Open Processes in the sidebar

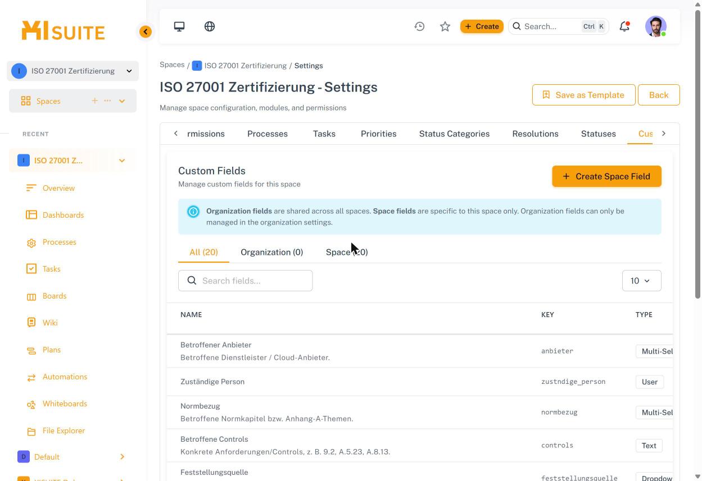(x=59, y=242)
